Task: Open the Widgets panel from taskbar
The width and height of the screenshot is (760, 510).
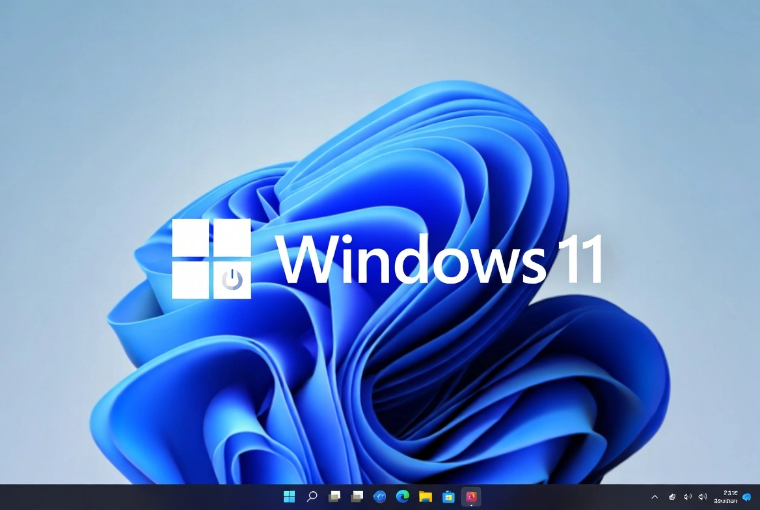Action: tap(357, 496)
